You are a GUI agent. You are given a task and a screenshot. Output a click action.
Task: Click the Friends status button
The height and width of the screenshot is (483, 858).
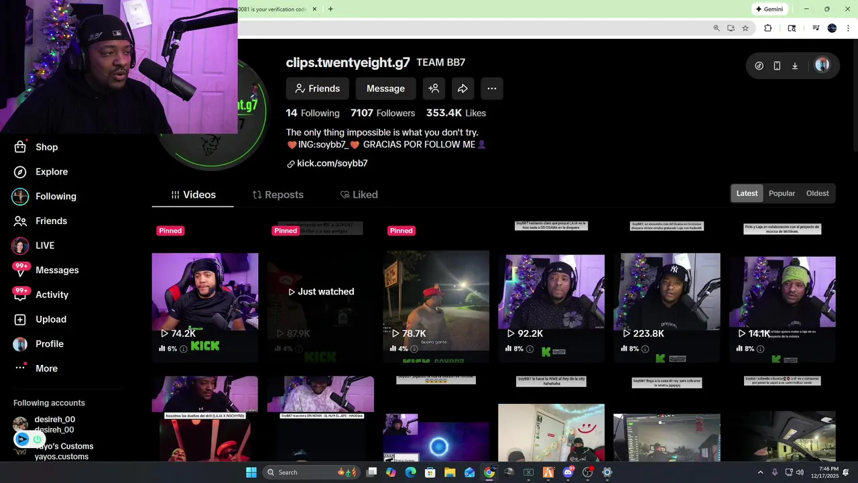318,89
